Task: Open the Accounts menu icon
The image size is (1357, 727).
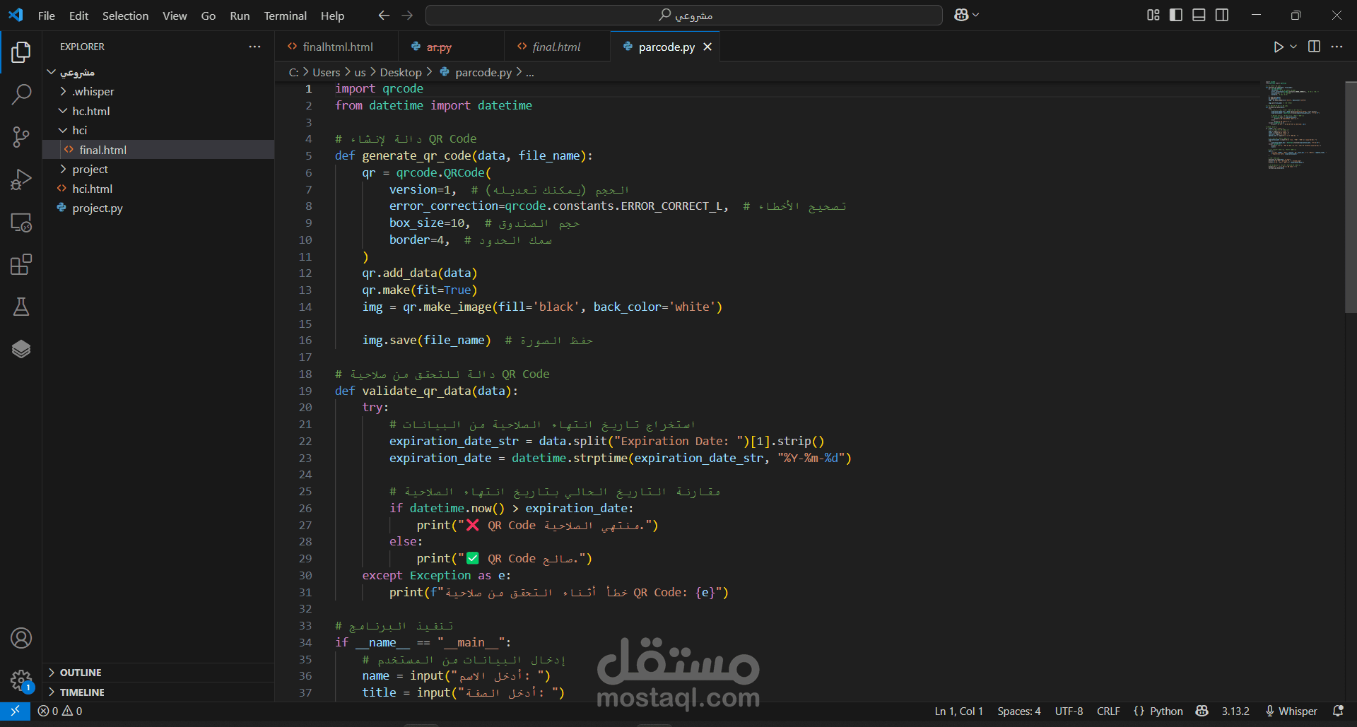Action: point(21,638)
